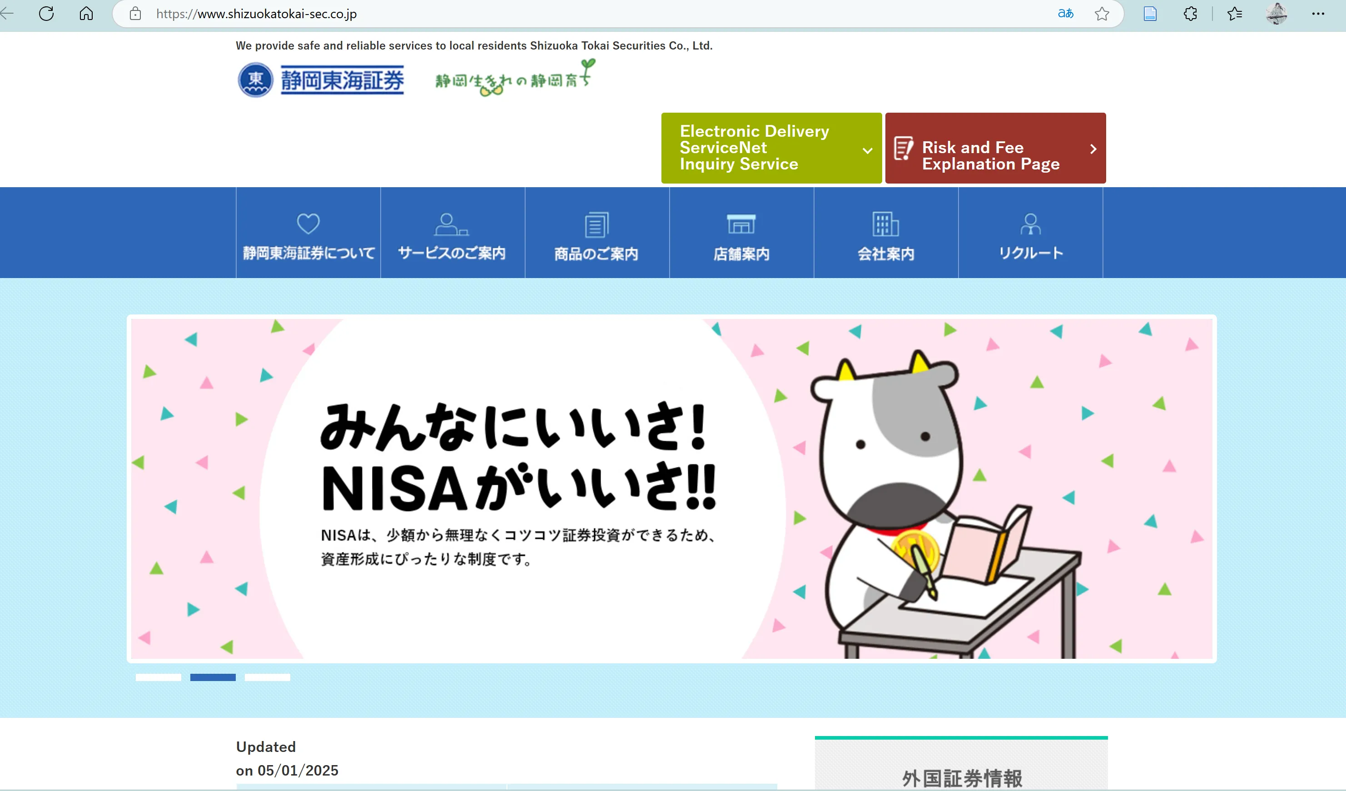1346x791 pixels.
Task: Click the header tagline about Shizuoka Tokai Securities
Action: 474,46
